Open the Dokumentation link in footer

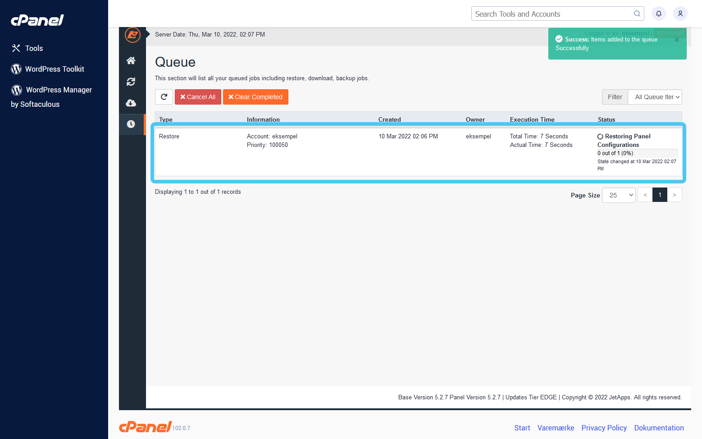pos(659,428)
